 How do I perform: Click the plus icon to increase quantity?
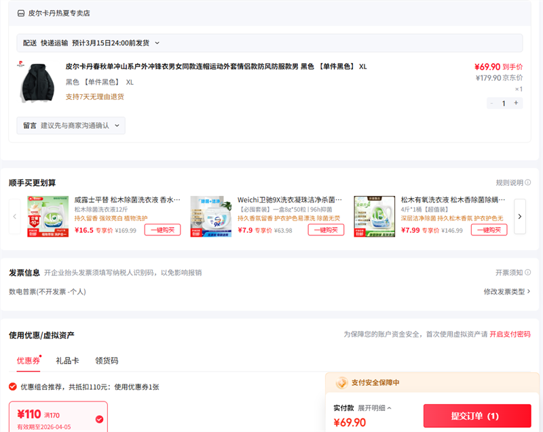click(516, 103)
